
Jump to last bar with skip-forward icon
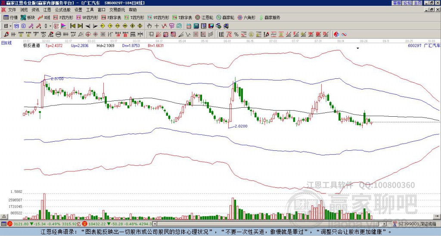(80, 26)
